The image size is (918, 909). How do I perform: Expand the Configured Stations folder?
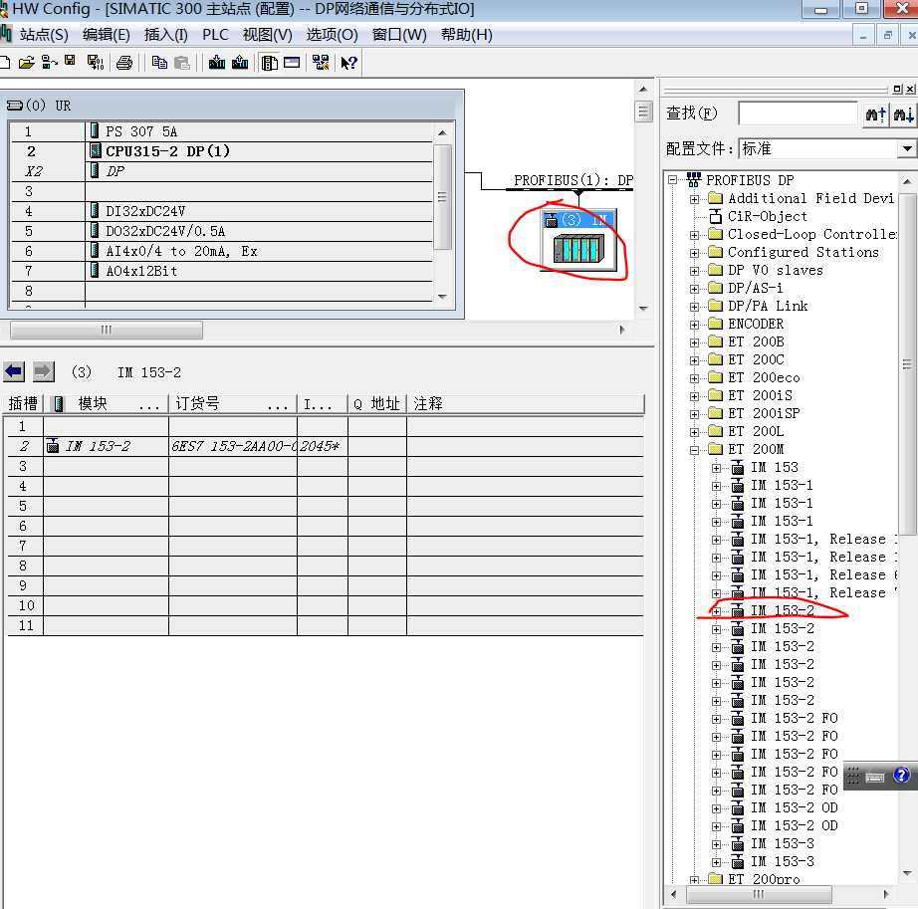click(x=694, y=253)
